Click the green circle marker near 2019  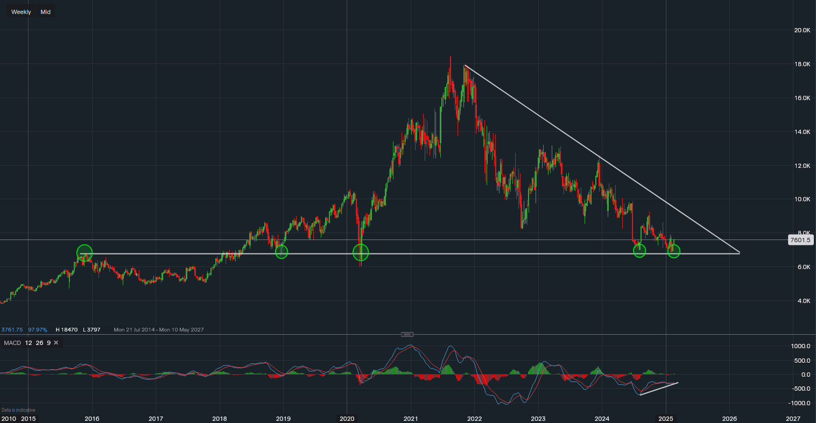coord(282,251)
